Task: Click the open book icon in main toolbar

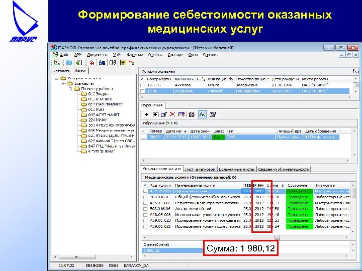Action: [x=113, y=62]
